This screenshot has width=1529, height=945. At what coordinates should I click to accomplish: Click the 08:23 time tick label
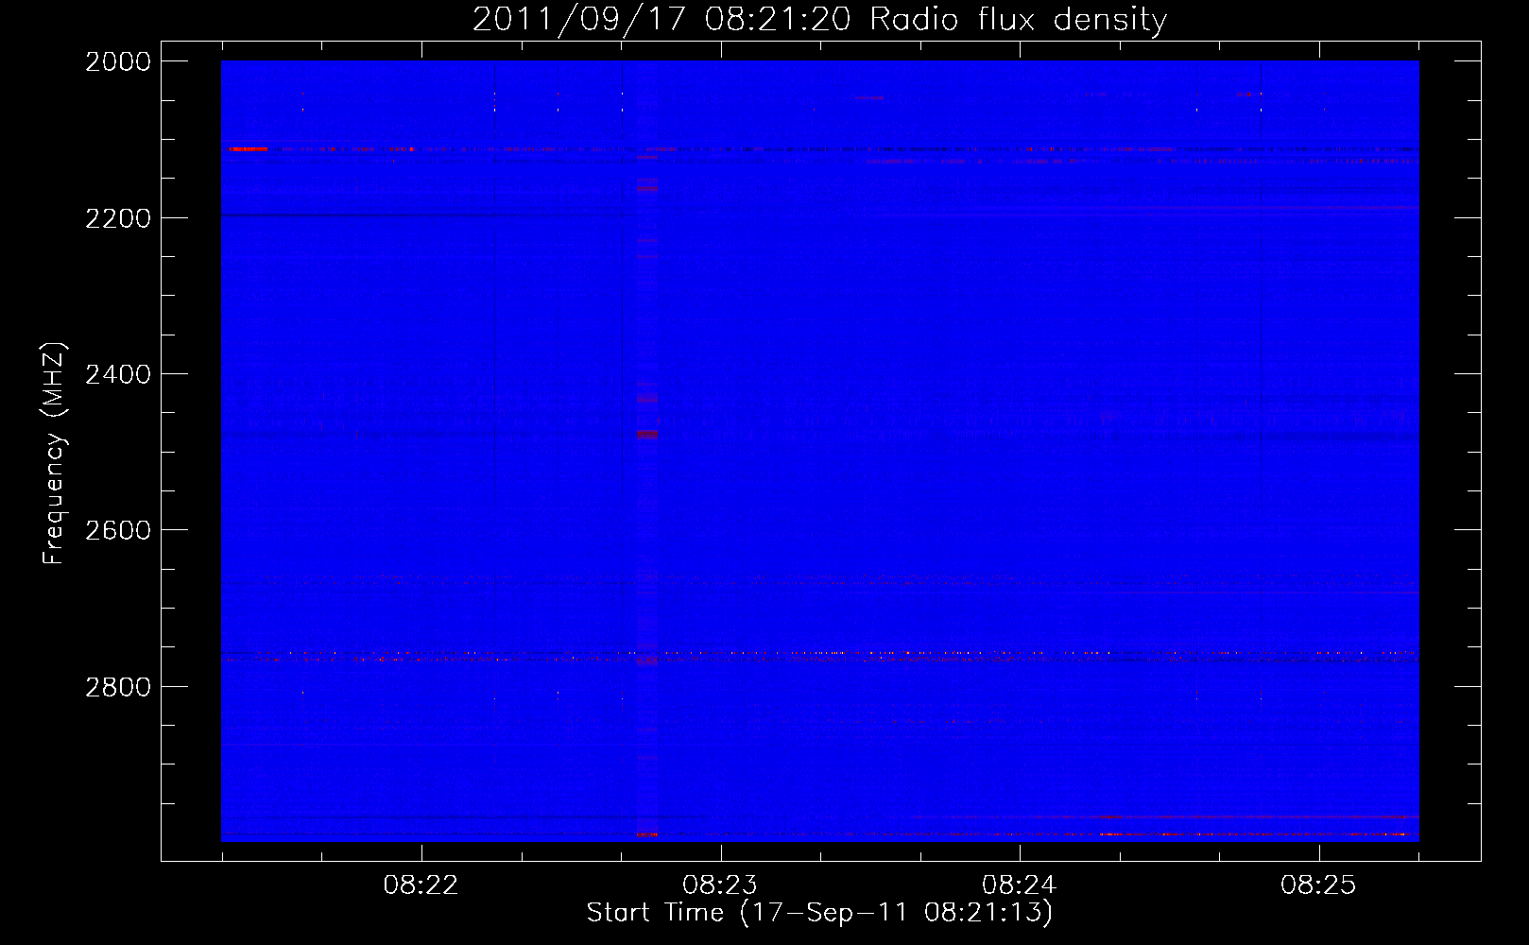click(720, 885)
